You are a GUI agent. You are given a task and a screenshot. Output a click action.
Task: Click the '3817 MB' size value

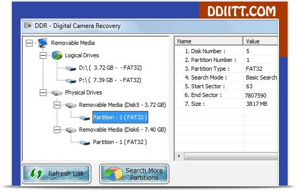[x=257, y=104]
